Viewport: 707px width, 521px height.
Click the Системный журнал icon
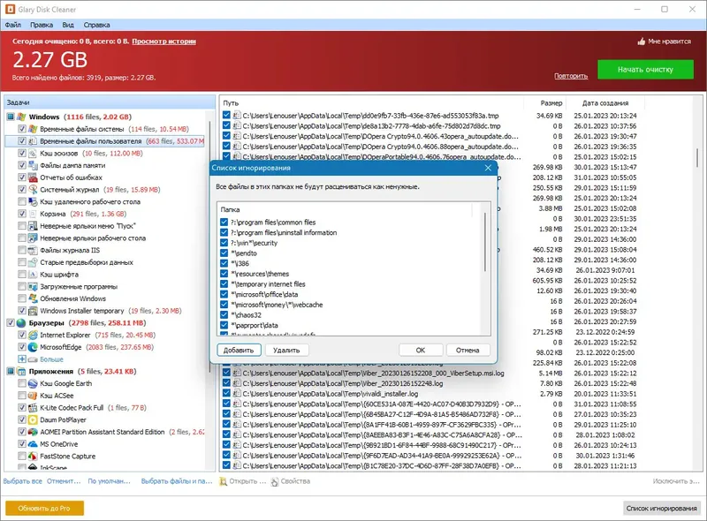[33, 189]
